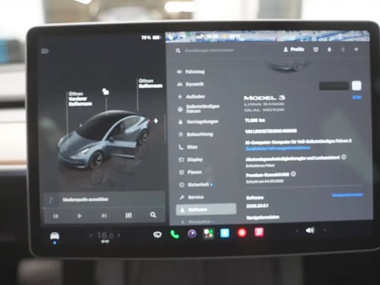Open the red round app icon
Screen dimensions: 380x285
pos(242,233)
